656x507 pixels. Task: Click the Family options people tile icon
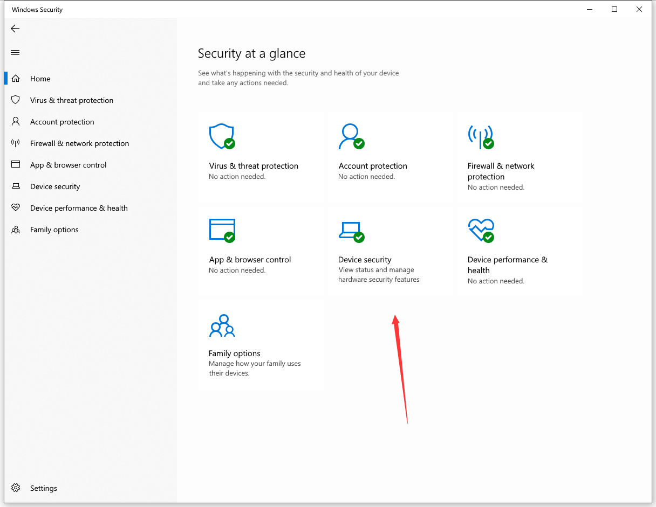click(222, 325)
